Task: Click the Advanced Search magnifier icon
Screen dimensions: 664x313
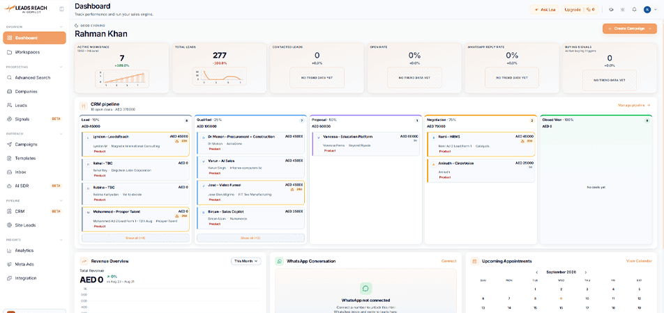Action: pyautogui.click(x=10, y=78)
